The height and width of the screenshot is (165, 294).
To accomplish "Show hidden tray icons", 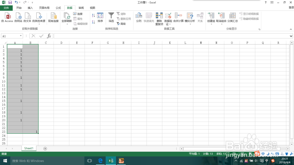I will click(x=236, y=161).
